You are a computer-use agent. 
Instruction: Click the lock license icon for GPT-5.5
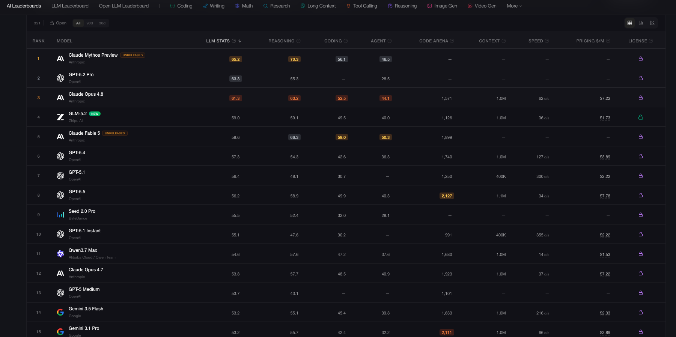pos(641,195)
